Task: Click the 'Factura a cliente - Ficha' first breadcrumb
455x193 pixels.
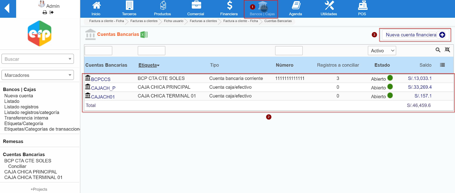Action: click(106, 21)
